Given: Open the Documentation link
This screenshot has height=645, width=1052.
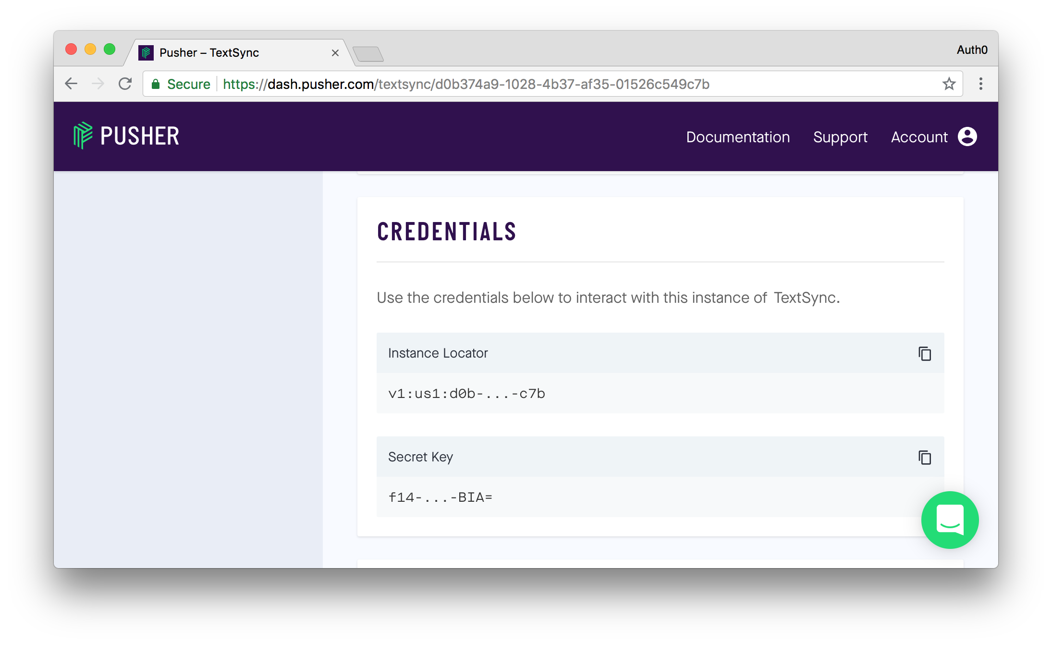Looking at the screenshot, I should [738, 137].
